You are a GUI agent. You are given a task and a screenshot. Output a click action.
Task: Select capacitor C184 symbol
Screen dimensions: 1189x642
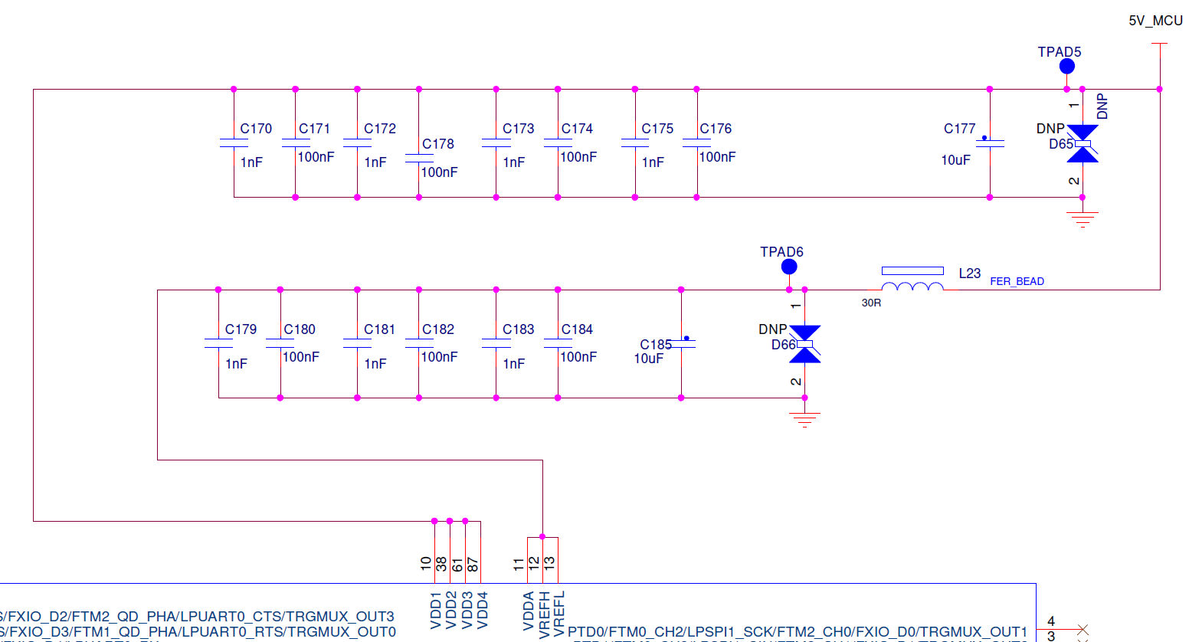click(558, 344)
